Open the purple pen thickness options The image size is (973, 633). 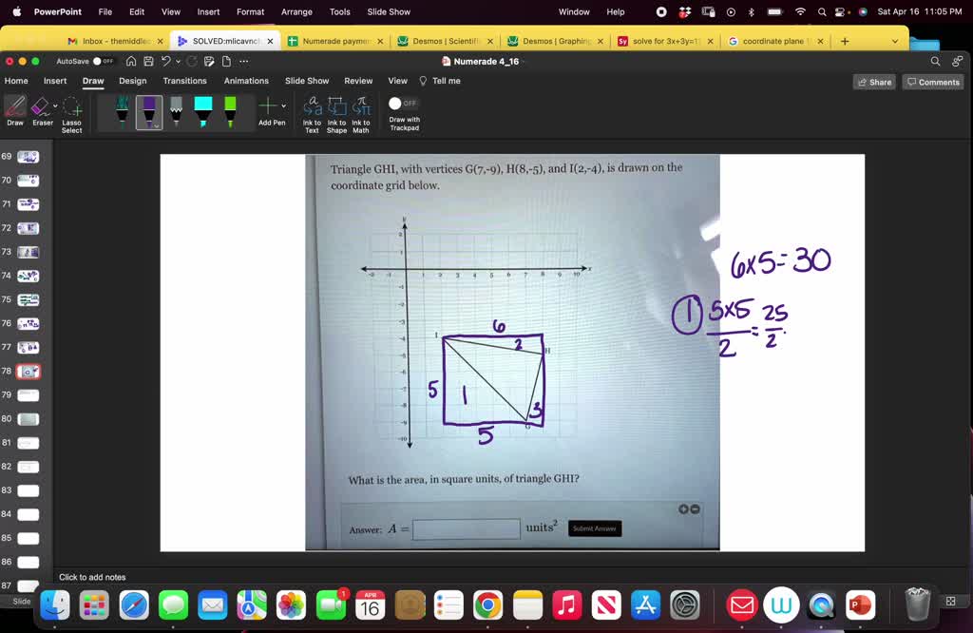[x=157, y=125]
